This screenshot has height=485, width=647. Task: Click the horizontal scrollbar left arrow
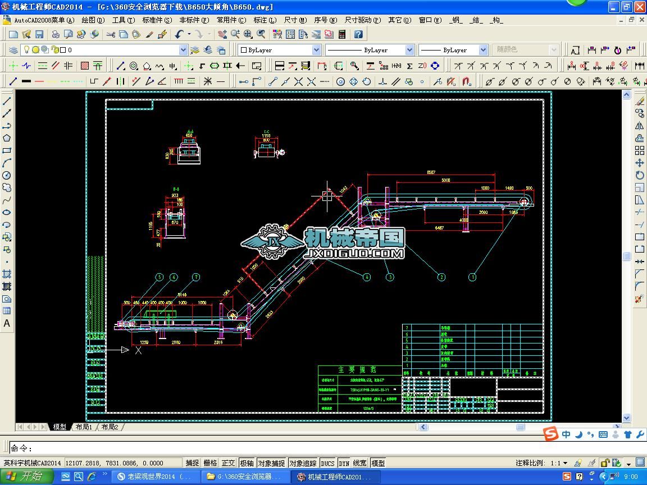[423, 427]
